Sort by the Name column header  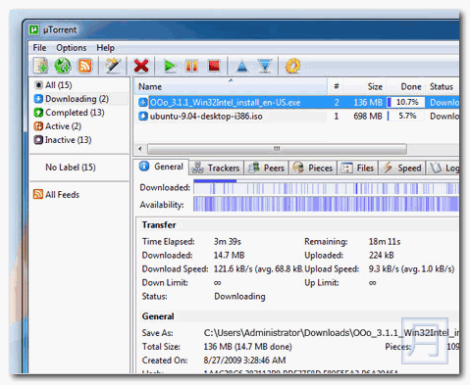tap(231, 86)
